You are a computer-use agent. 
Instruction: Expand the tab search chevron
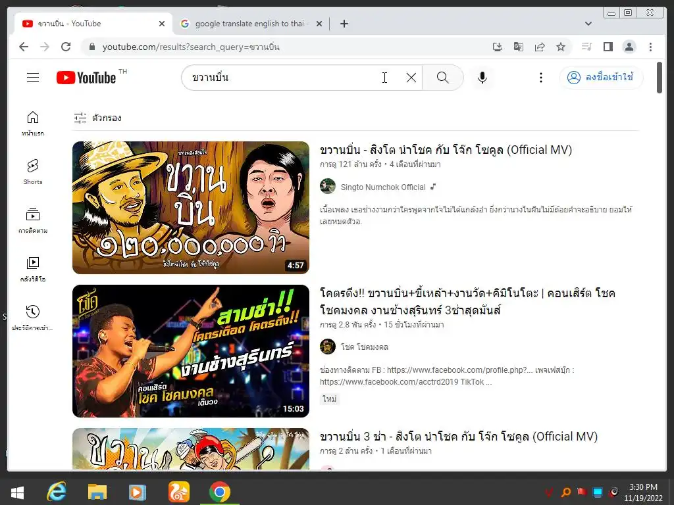pos(588,24)
